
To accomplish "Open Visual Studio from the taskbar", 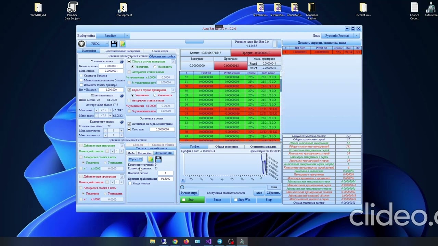I will click(x=208, y=242).
